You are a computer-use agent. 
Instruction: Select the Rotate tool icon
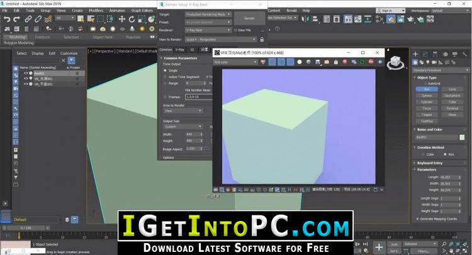(x=132, y=20)
